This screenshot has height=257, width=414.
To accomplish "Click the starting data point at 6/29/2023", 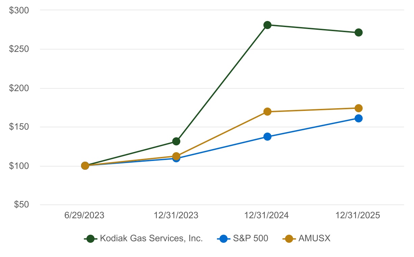I will (85, 166).
